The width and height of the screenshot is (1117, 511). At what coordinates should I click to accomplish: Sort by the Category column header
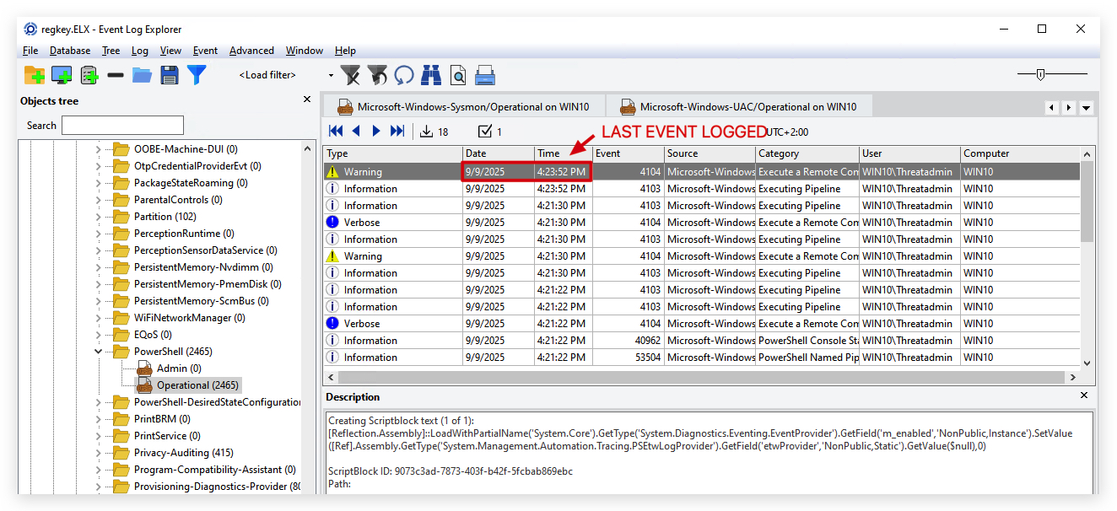pos(807,153)
